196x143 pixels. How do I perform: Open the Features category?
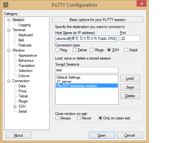(x=25, y=45)
